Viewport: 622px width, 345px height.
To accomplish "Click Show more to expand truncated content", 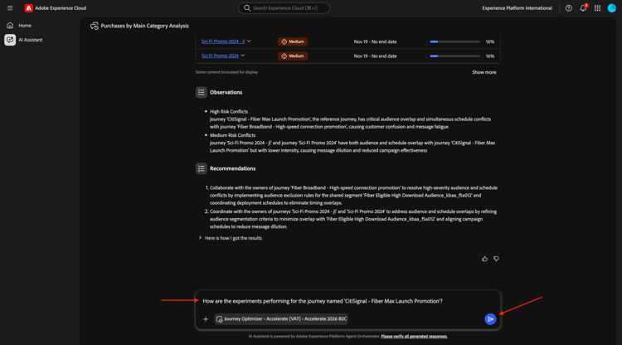I will 484,72.
